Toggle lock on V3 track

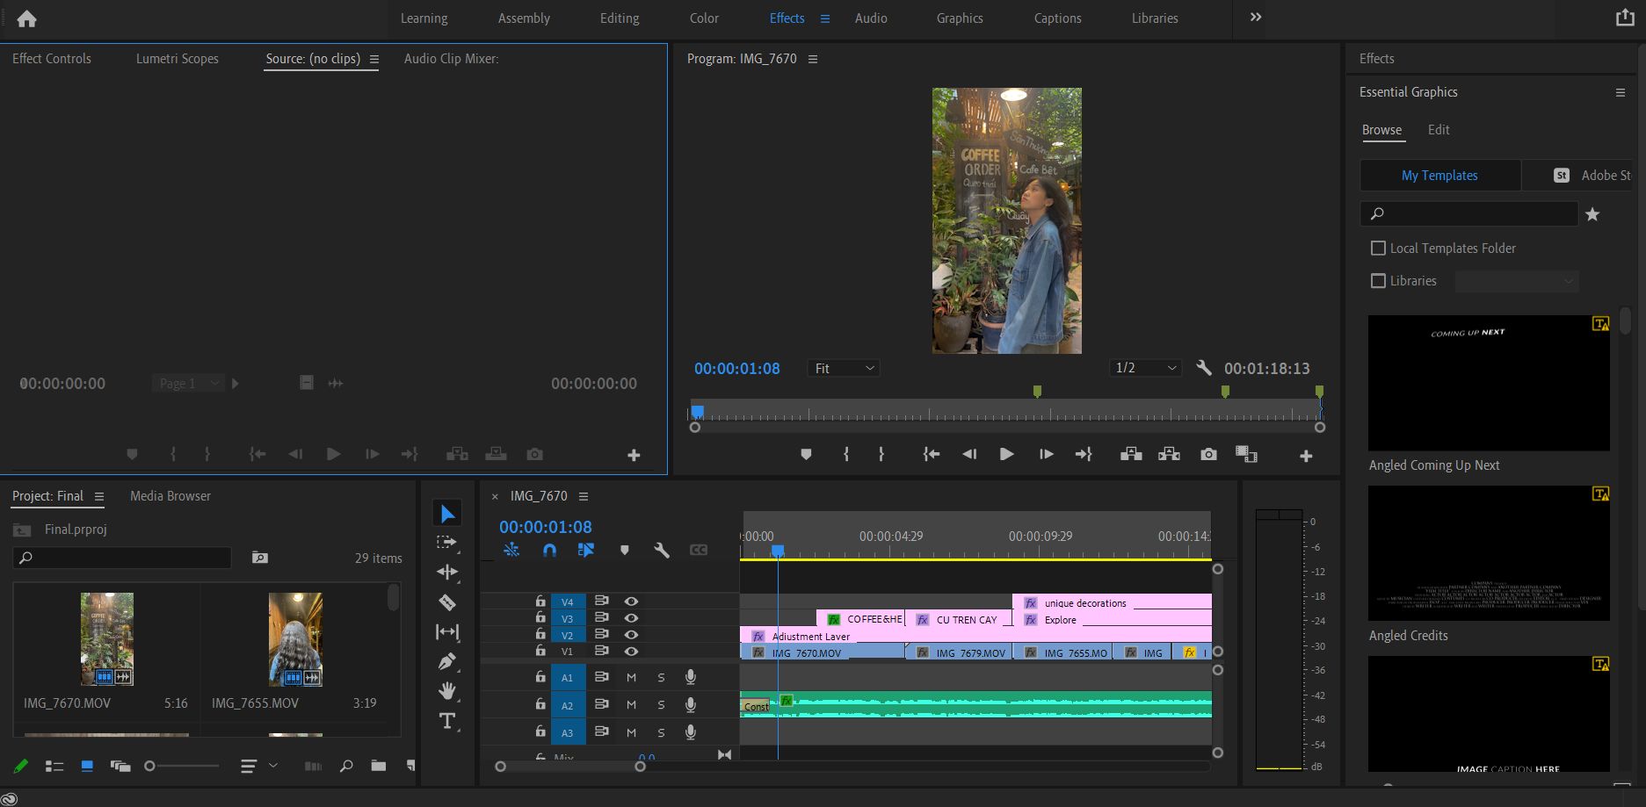(x=540, y=618)
